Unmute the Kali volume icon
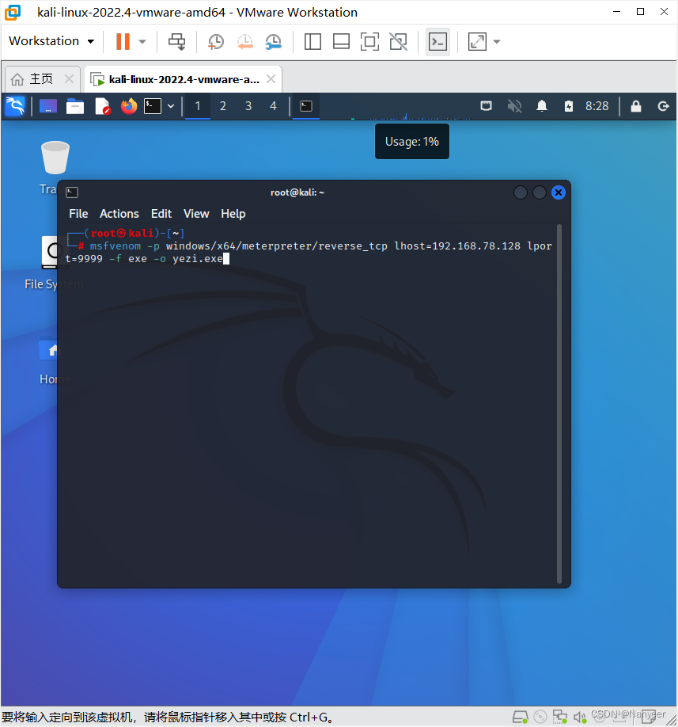This screenshot has height=727, width=678. click(514, 106)
